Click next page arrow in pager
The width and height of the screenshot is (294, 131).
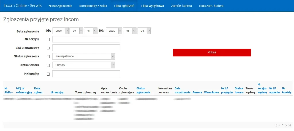tap(286, 125)
